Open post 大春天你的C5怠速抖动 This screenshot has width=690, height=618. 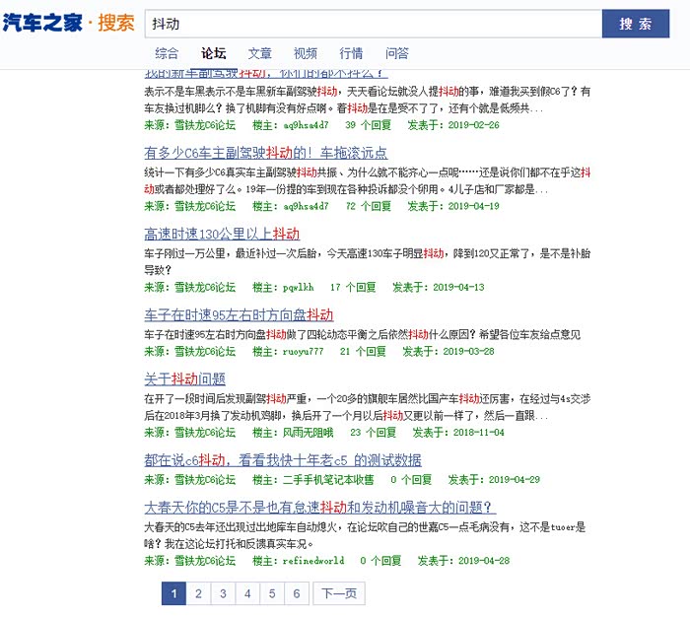click(320, 508)
